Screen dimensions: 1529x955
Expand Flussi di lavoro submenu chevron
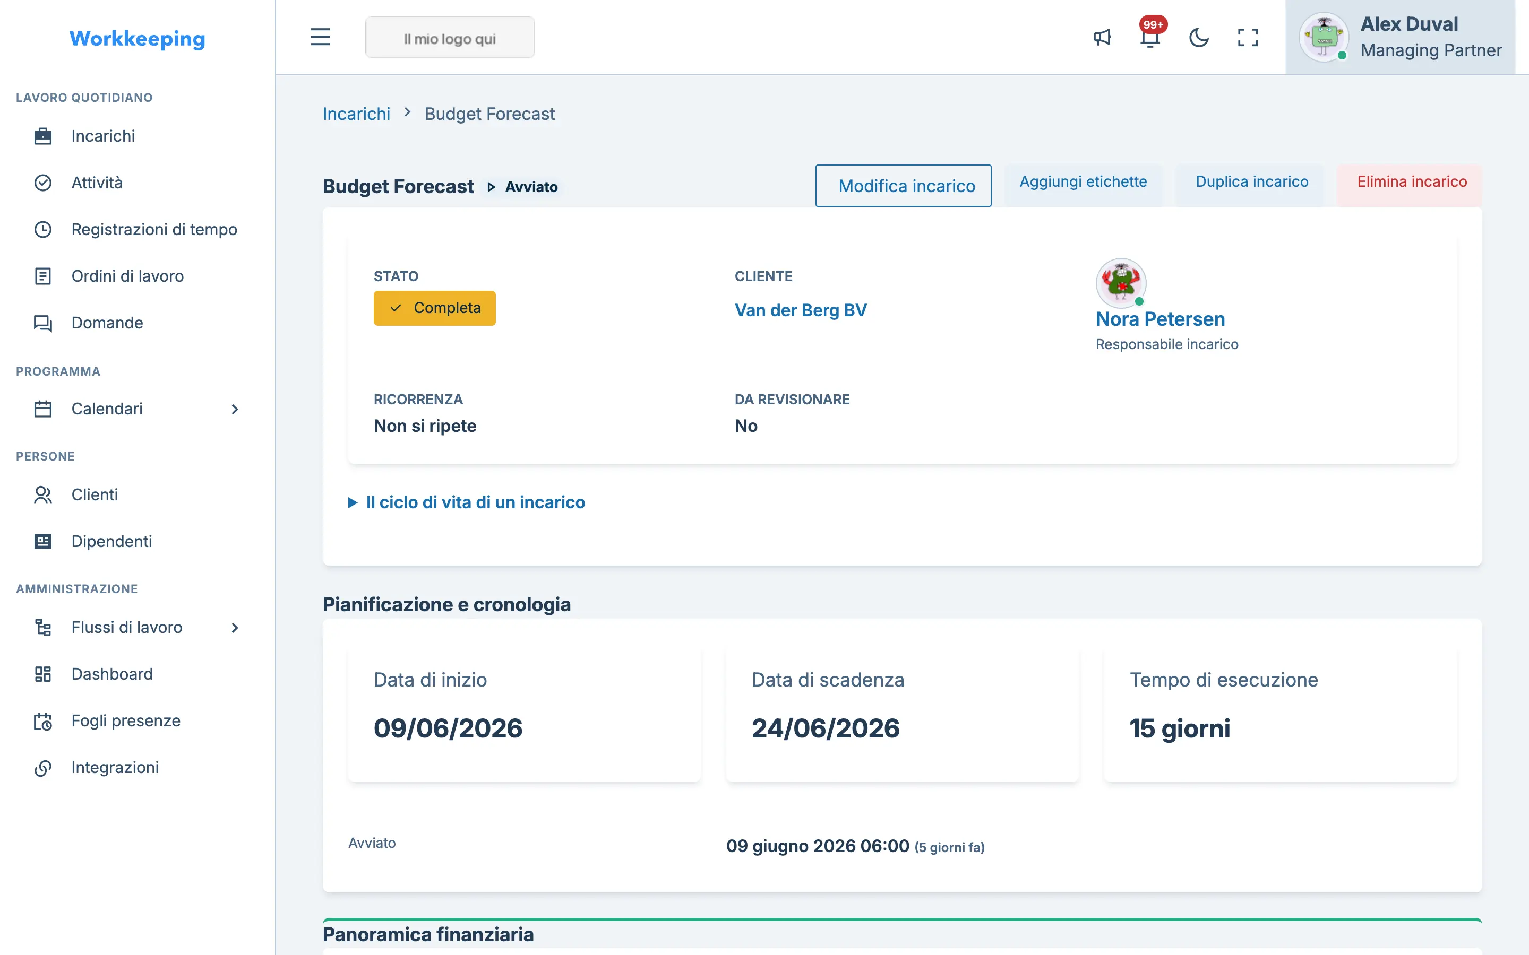coord(235,628)
